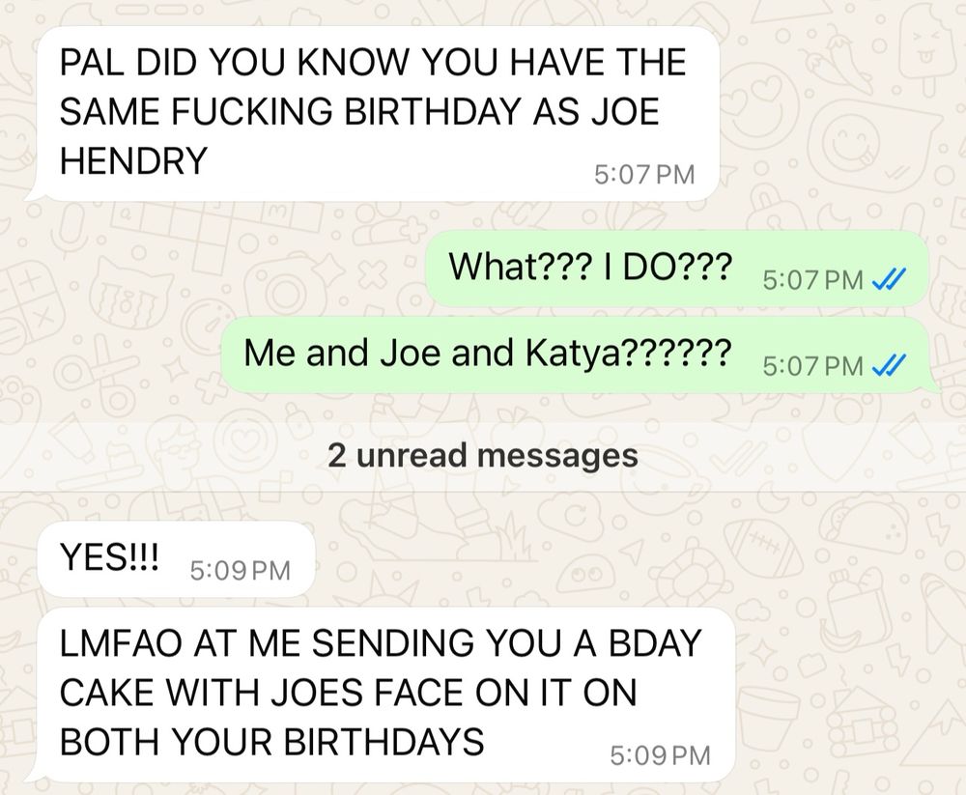Tap the football doodle in the chat wallpaper
This screenshot has width=966, height=795.
763,548
